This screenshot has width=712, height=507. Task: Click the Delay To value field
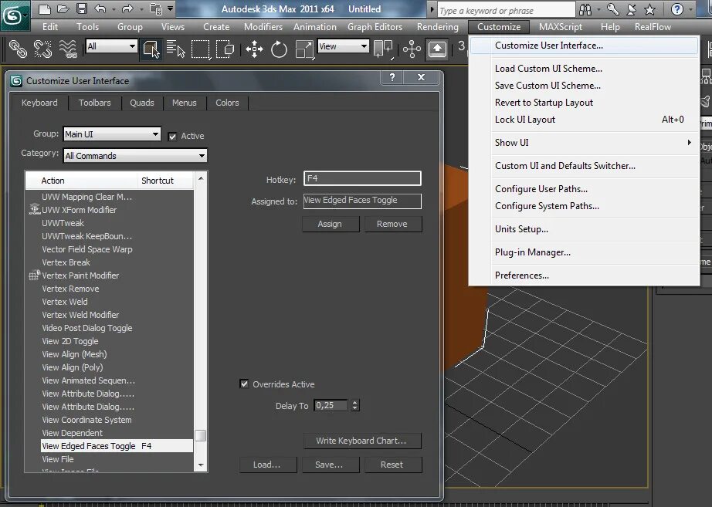(331, 405)
